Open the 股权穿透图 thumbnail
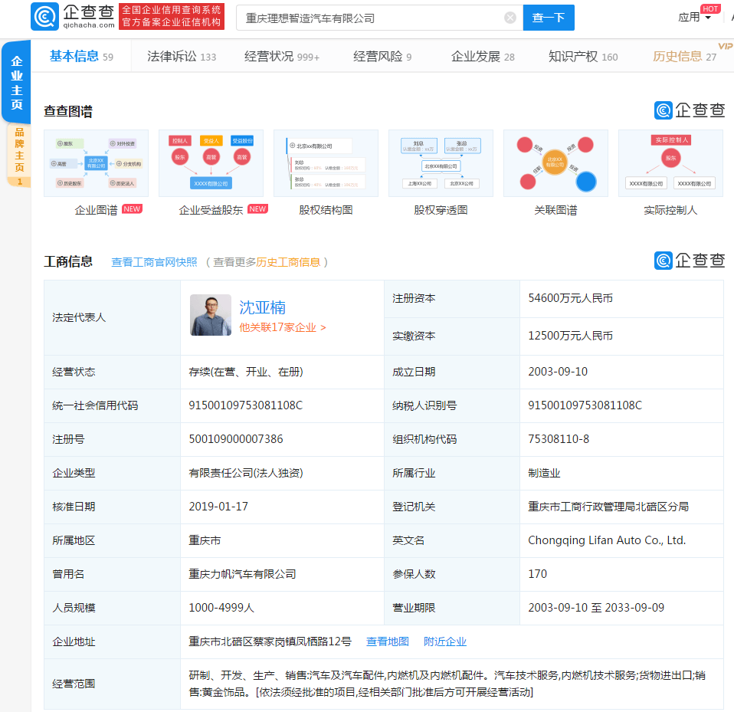The height and width of the screenshot is (712, 734). tap(441, 163)
